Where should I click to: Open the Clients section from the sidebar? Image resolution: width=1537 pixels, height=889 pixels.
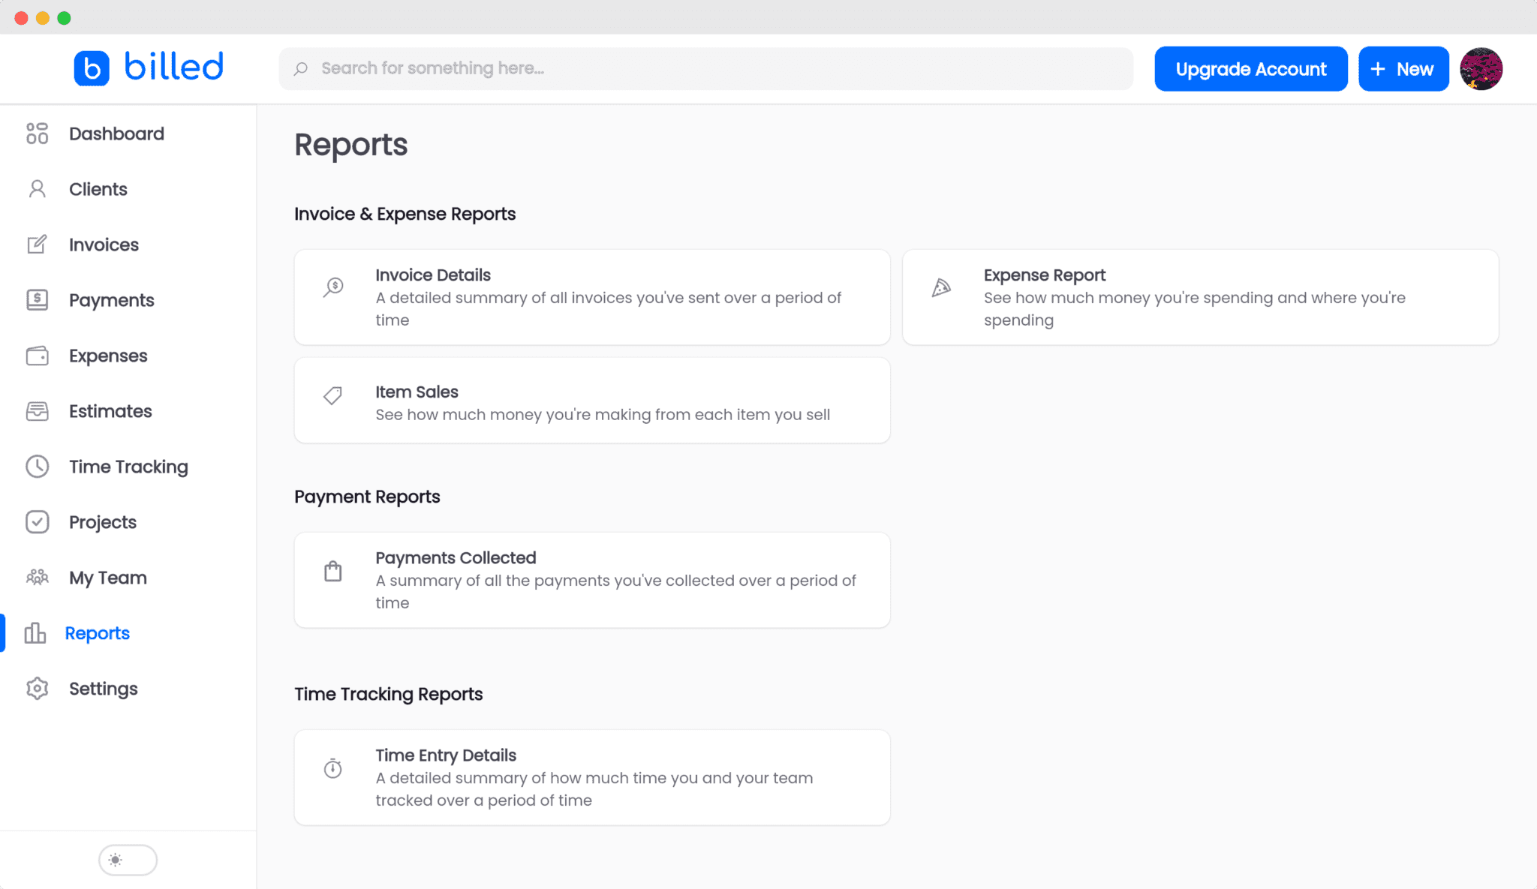98,188
